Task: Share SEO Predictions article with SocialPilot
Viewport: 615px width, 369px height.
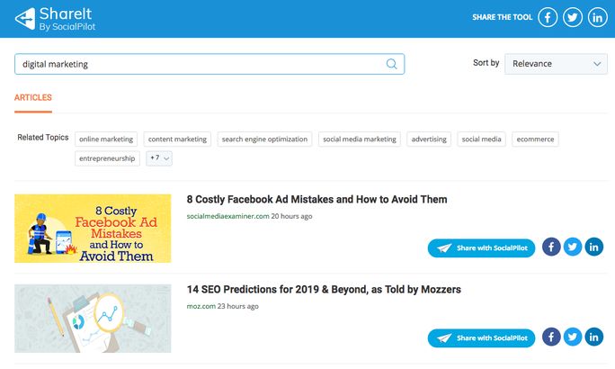Action: pyautogui.click(x=481, y=338)
